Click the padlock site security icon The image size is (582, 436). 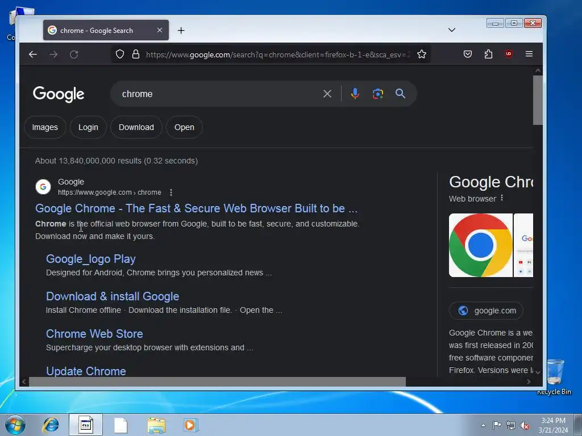[136, 54]
